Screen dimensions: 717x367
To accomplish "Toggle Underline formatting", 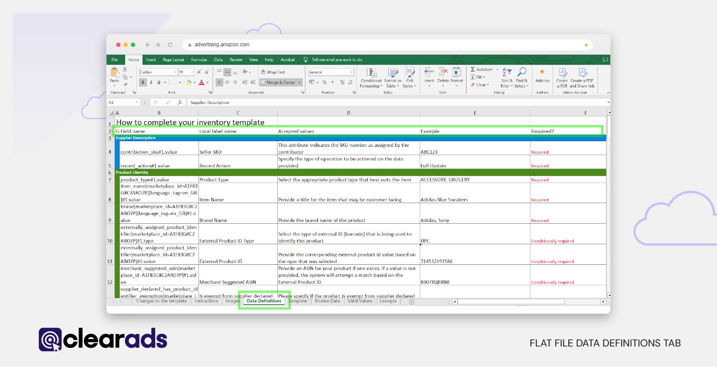I will 159,82.
